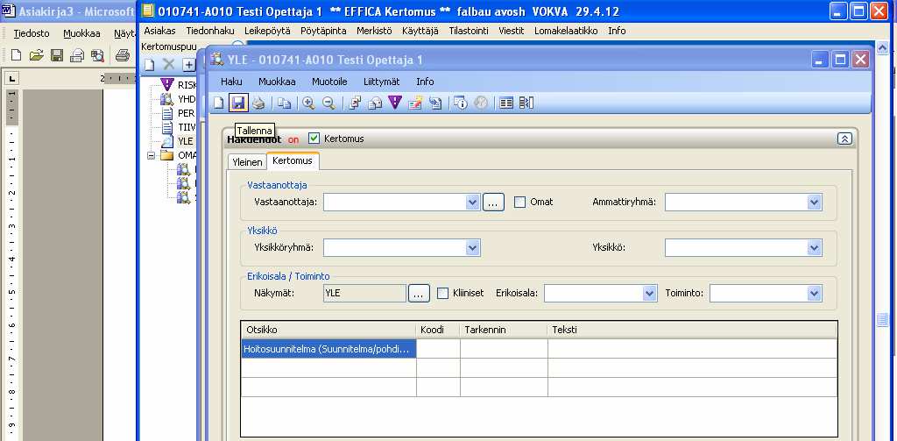Click the Teksti column header

tap(692, 330)
